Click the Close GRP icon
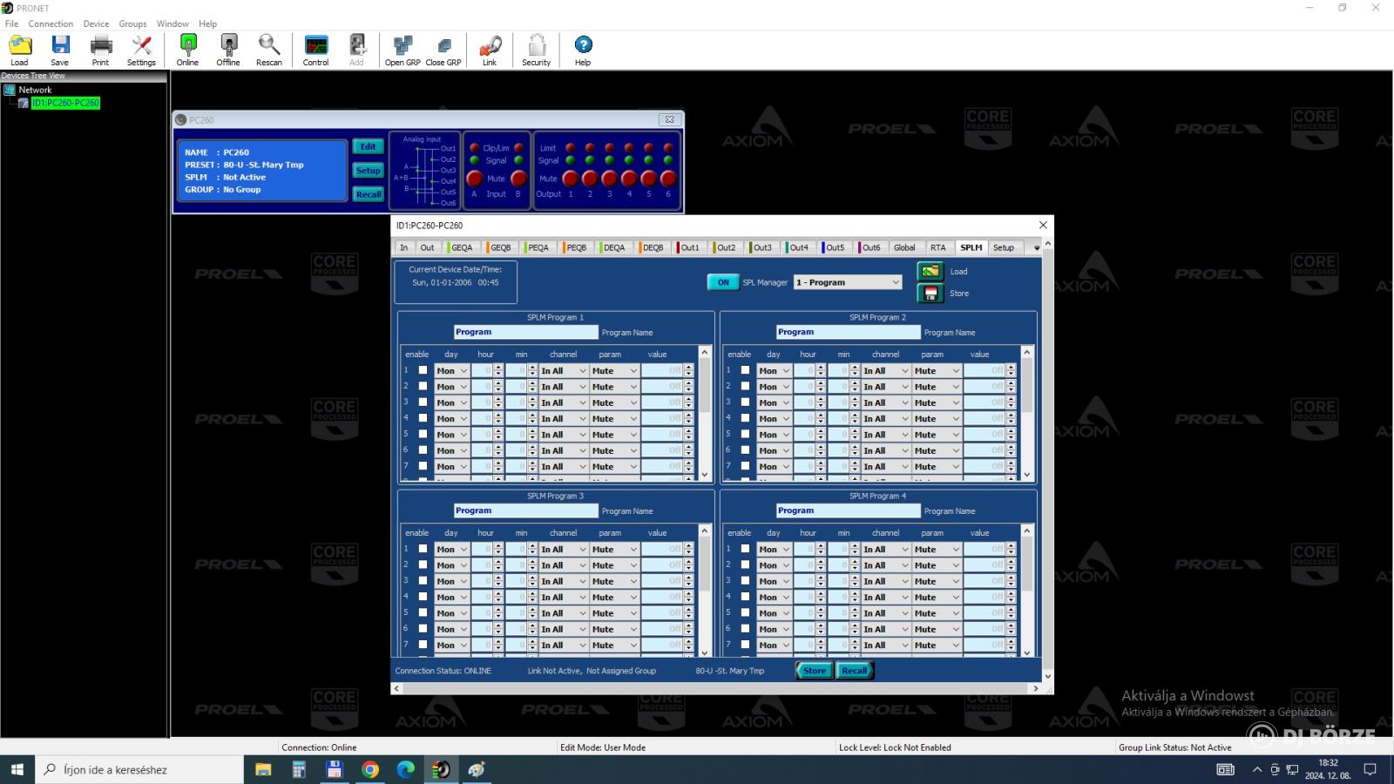The image size is (1394, 784). pyautogui.click(x=443, y=50)
